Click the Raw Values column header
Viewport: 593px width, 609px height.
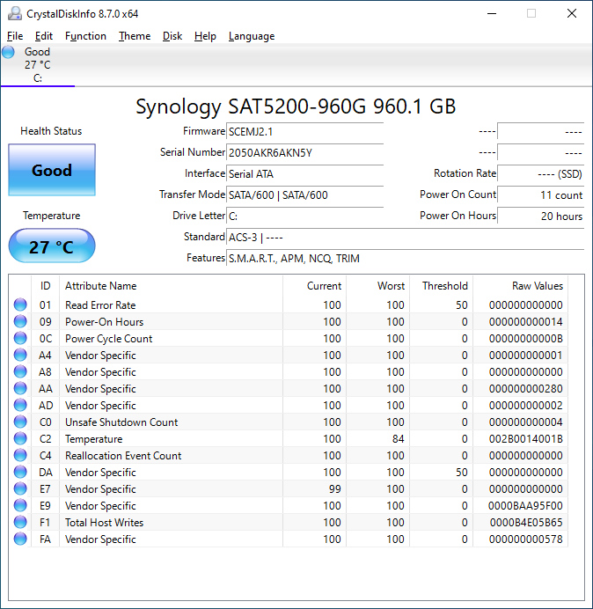pyautogui.click(x=537, y=286)
